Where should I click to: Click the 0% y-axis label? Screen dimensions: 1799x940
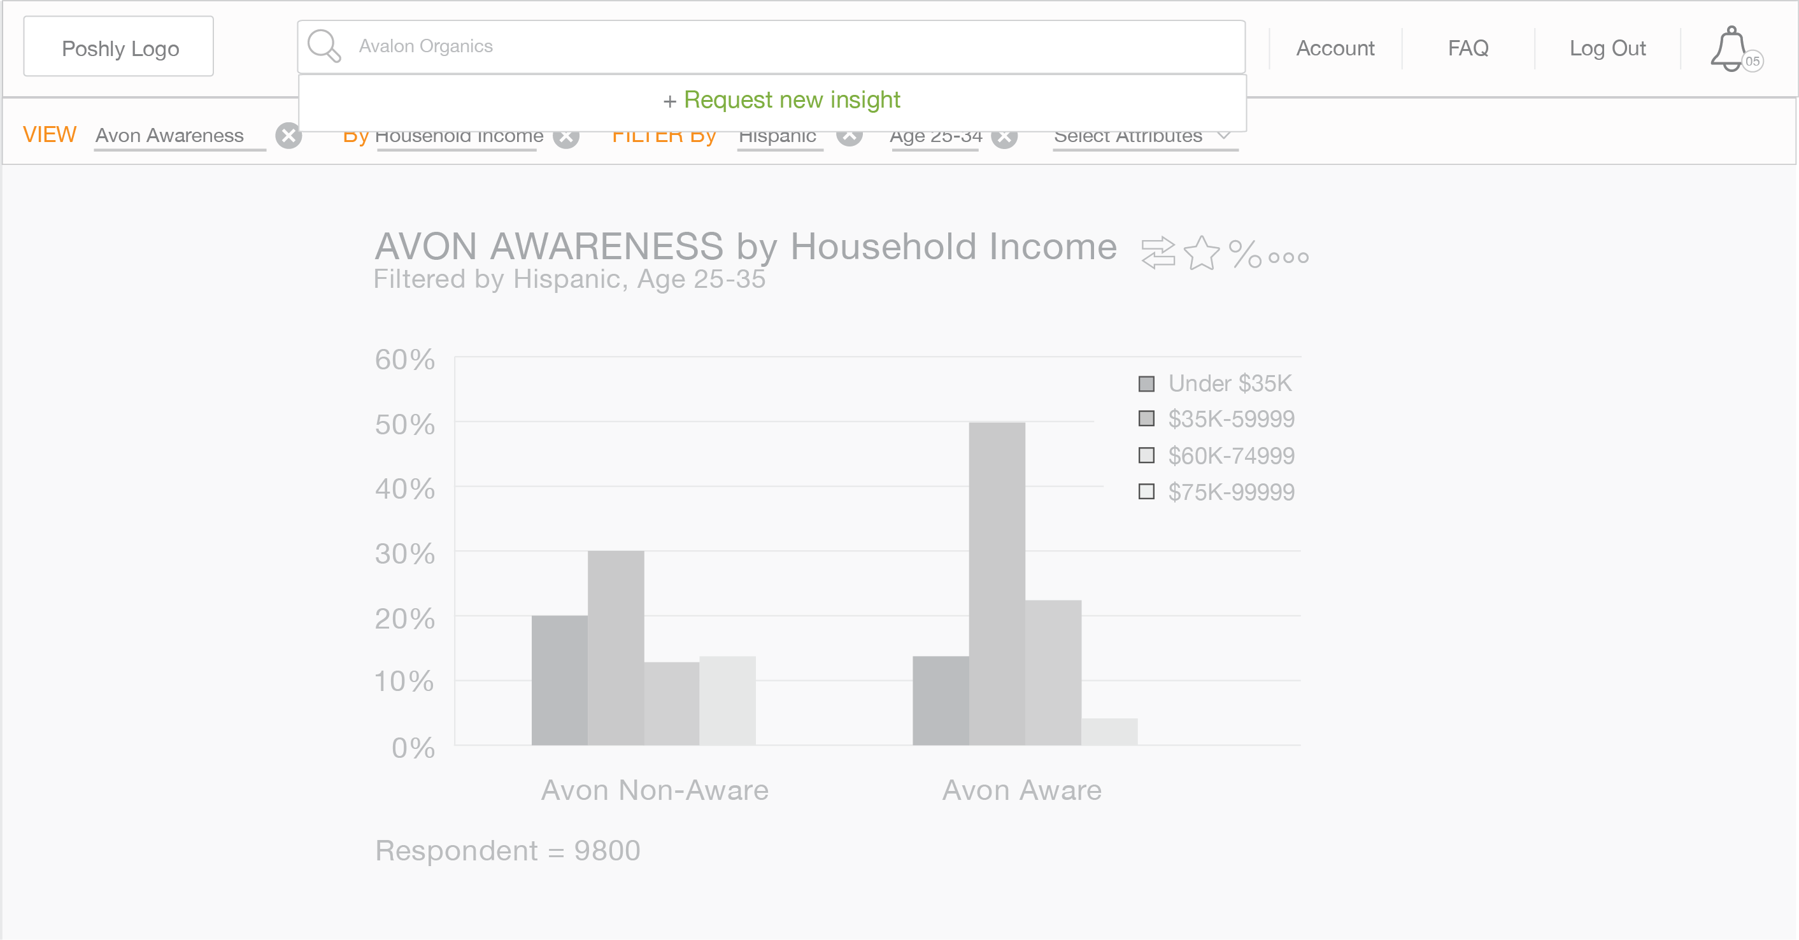(x=413, y=748)
